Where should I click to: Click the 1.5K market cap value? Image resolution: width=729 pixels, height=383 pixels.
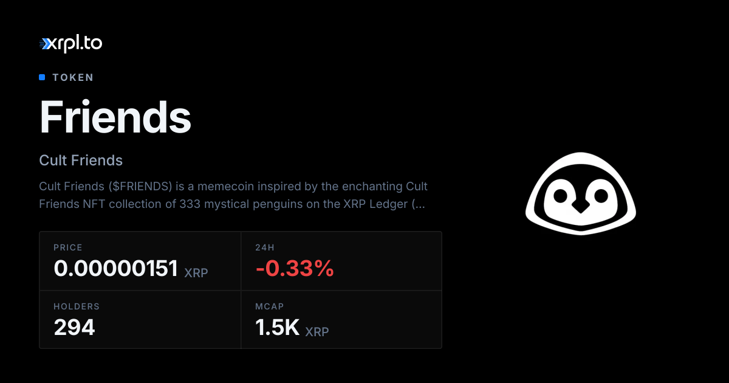tap(278, 328)
